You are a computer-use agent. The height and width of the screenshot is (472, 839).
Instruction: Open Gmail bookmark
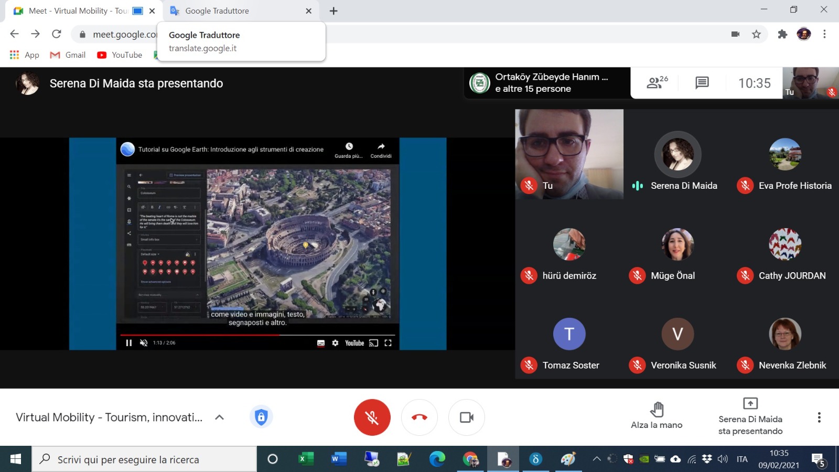pos(68,55)
